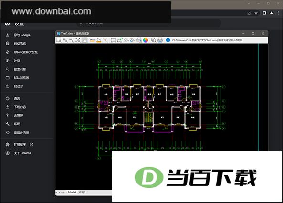Click the zoom out magnifier icon

coord(72,40)
